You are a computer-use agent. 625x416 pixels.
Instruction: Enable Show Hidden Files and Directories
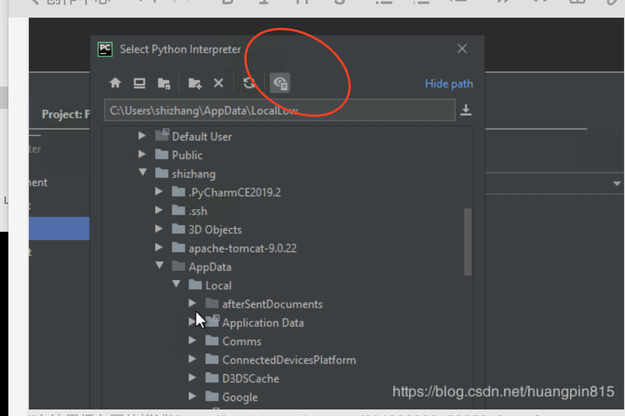[x=280, y=83]
